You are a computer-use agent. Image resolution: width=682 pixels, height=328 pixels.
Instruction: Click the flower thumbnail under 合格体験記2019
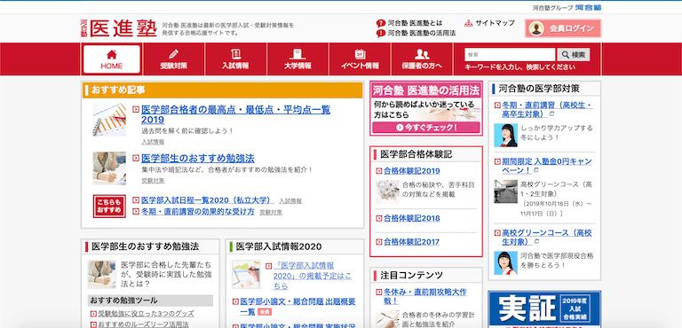click(387, 191)
